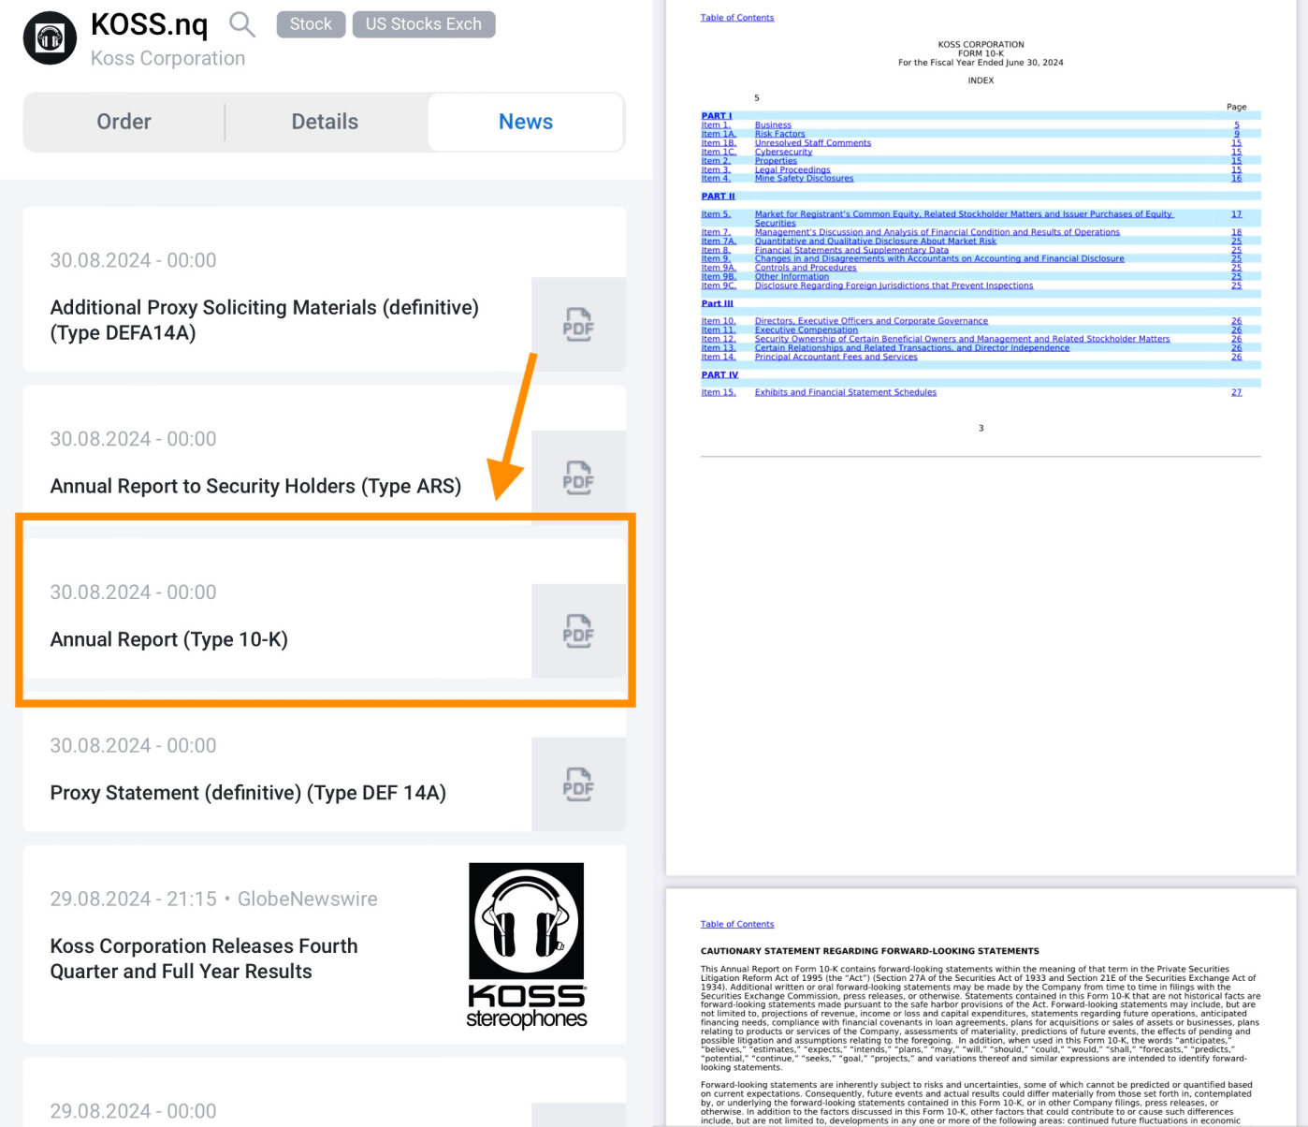This screenshot has height=1127, width=1308.
Task: Open the Annual Report 10-K PDF icon
Action: 577,632
